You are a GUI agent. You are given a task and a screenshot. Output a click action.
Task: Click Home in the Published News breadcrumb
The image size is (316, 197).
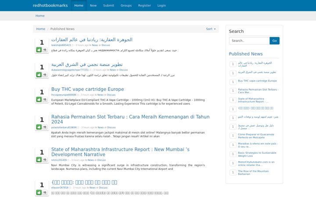coord(41,29)
